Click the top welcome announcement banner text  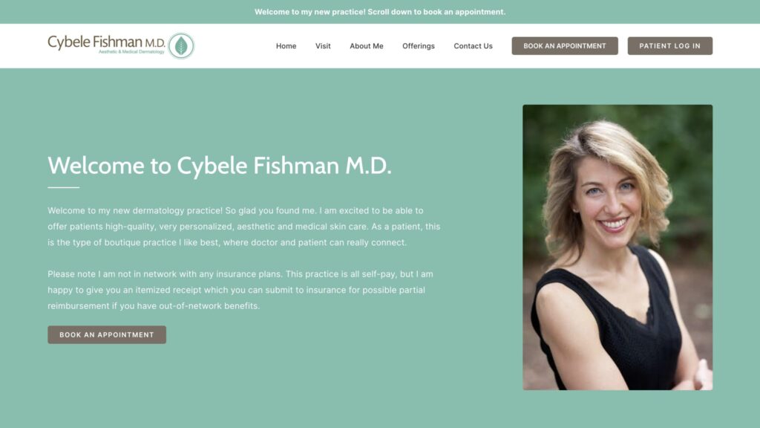380,12
